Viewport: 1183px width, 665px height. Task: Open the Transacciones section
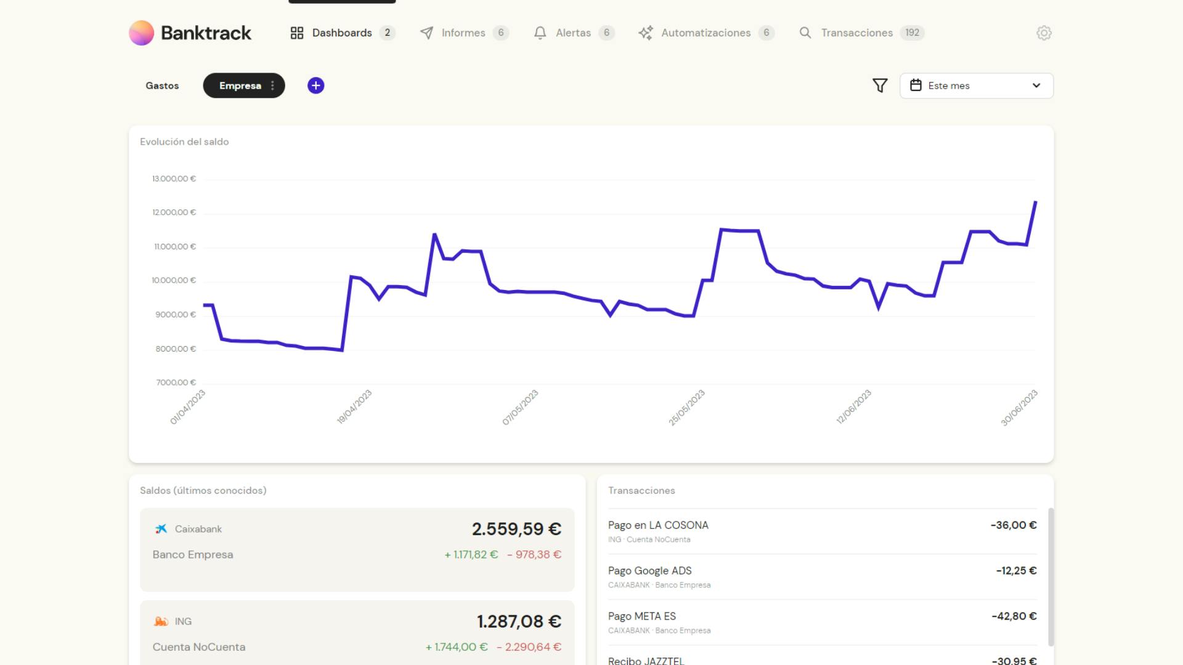point(861,33)
